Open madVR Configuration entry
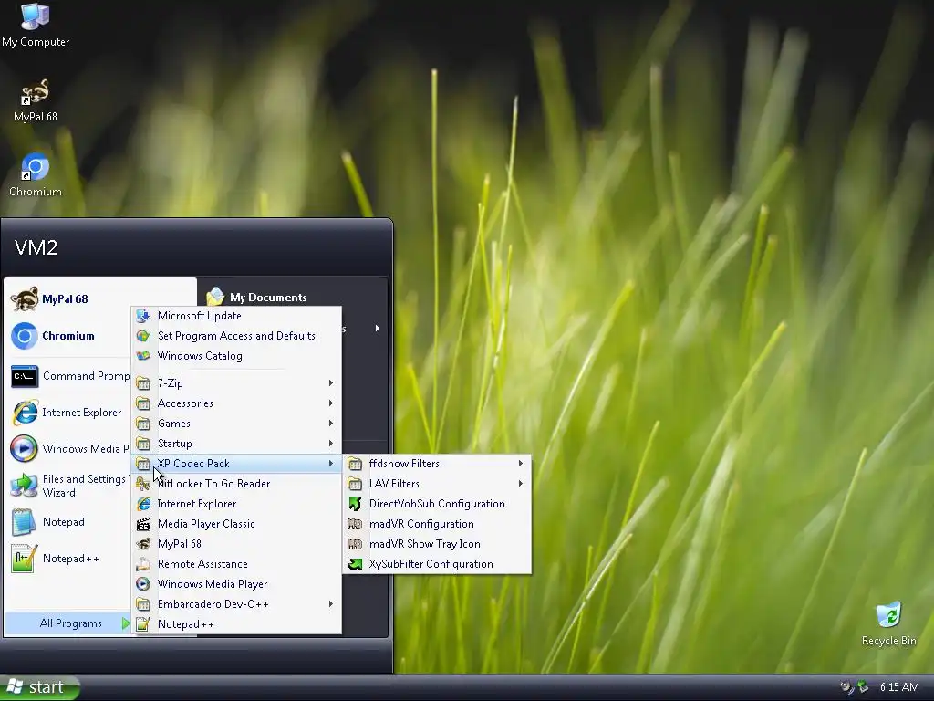This screenshot has height=701, width=934. [x=437, y=524]
